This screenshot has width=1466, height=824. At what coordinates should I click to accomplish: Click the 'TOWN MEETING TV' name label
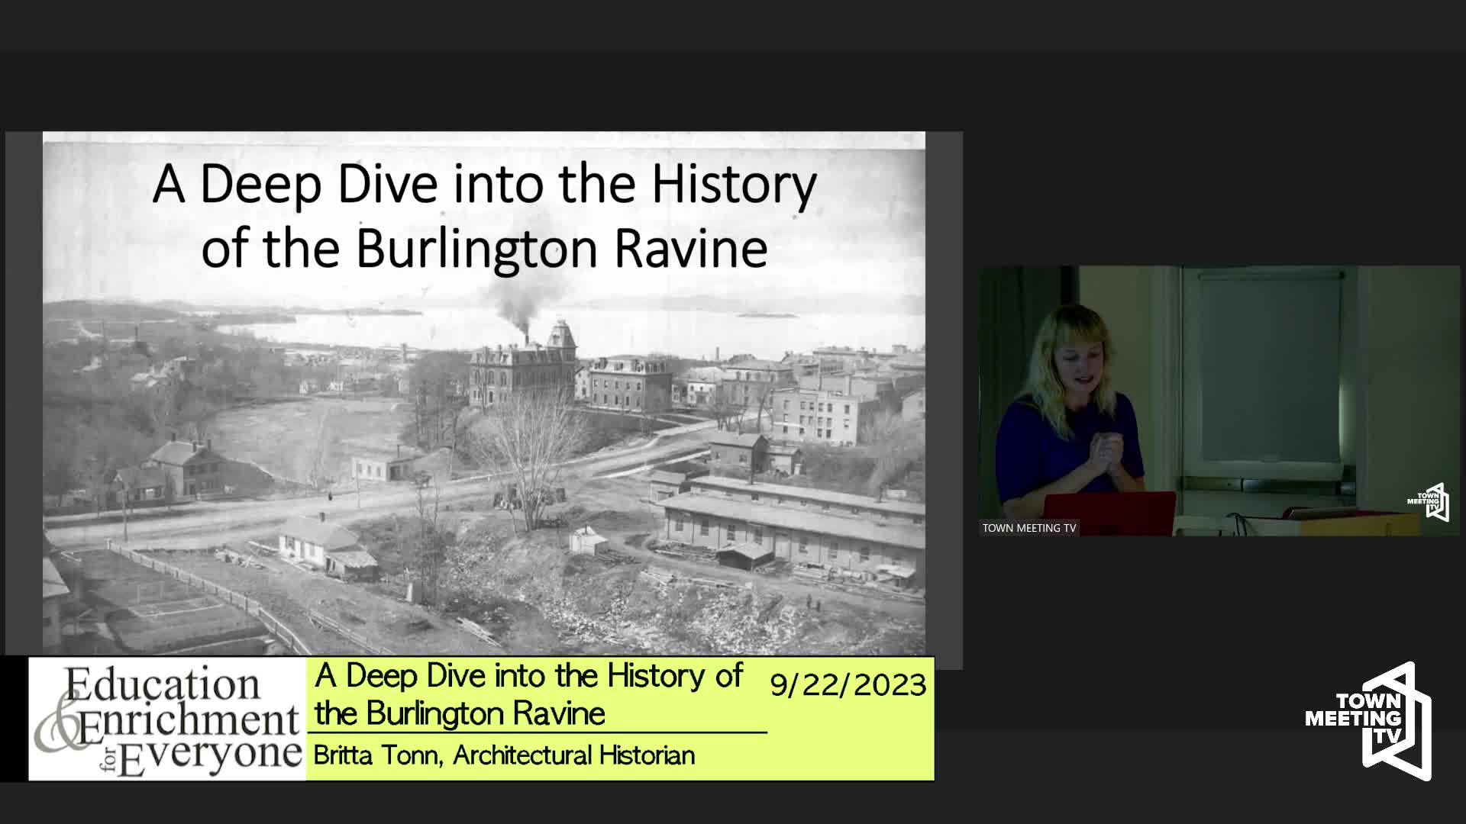click(1028, 528)
